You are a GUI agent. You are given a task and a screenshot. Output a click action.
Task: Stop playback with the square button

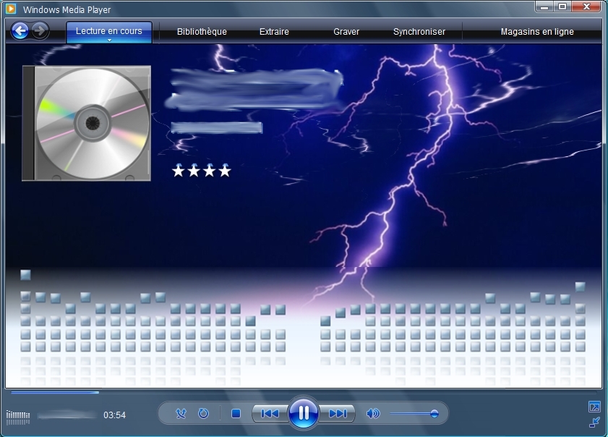click(x=236, y=413)
